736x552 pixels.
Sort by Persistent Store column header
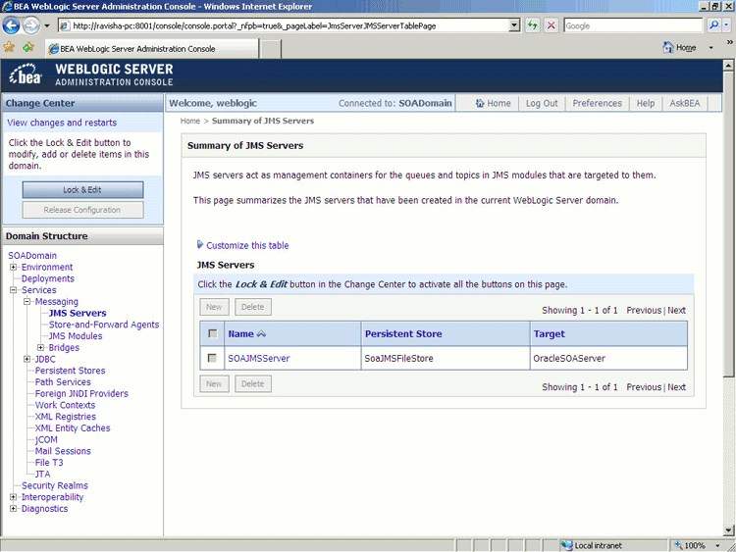[x=403, y=334]
